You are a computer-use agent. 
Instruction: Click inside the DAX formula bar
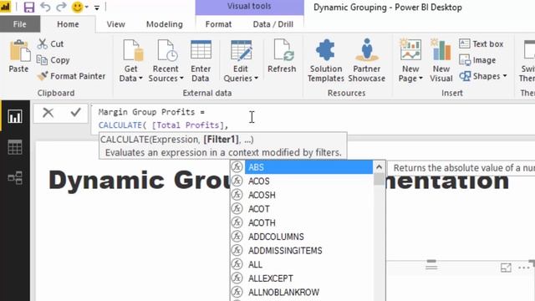(313, 119)
